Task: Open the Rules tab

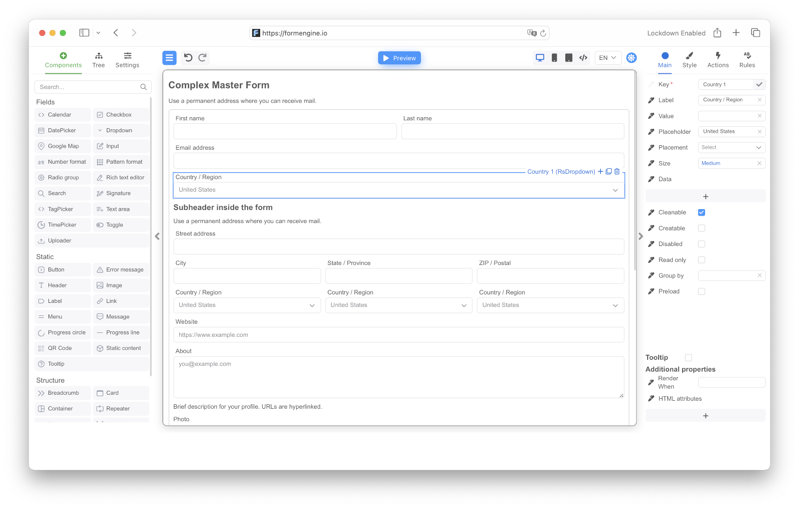Action: (x=747, y=60)
